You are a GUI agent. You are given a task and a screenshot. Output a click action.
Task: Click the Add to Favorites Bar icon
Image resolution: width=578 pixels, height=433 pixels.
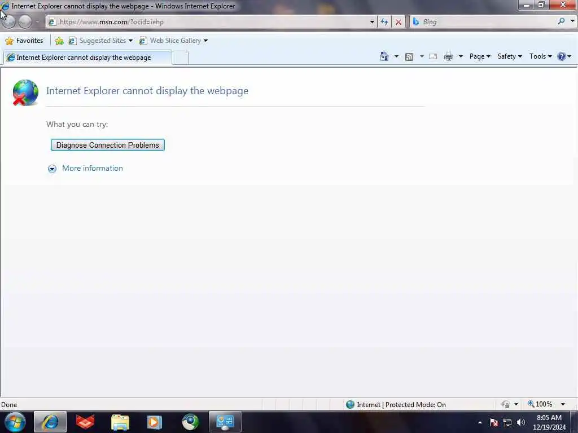(x=59, y=41)
